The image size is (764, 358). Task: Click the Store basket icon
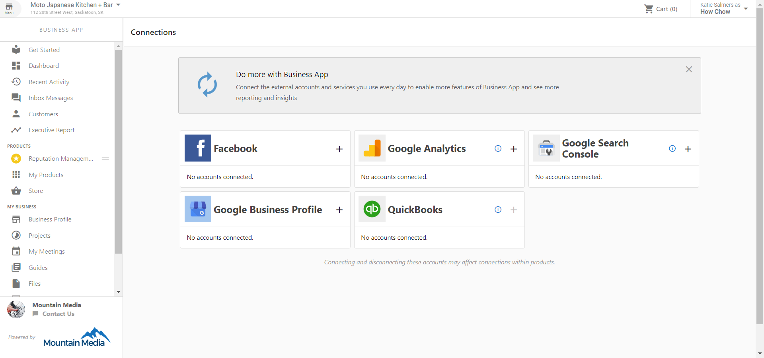[16, 191]
